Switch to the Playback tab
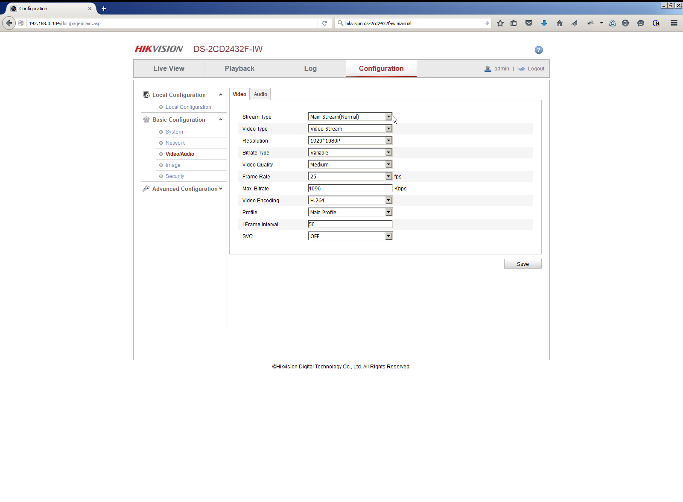The height and width of the screenshot is (502, 683). pyautogui.click(x=239, y=68)
